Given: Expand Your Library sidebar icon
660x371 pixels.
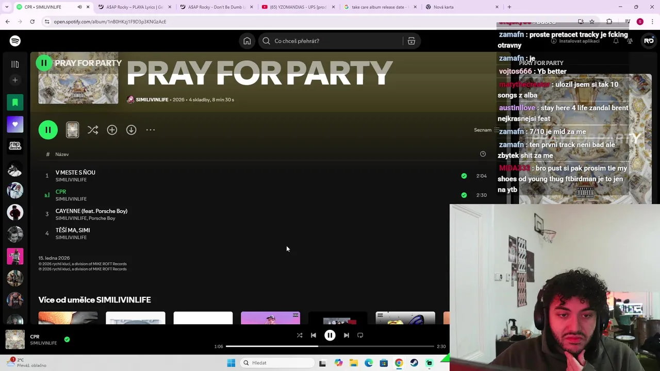Looking at the screenshot, I should point(15,64).
